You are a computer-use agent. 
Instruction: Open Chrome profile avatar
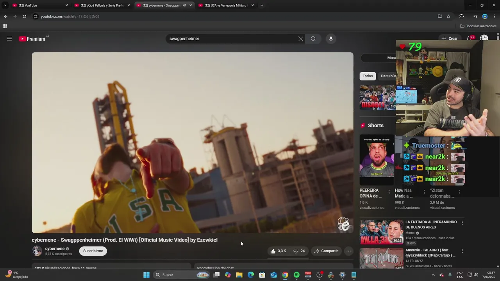[x=485, y=16]
